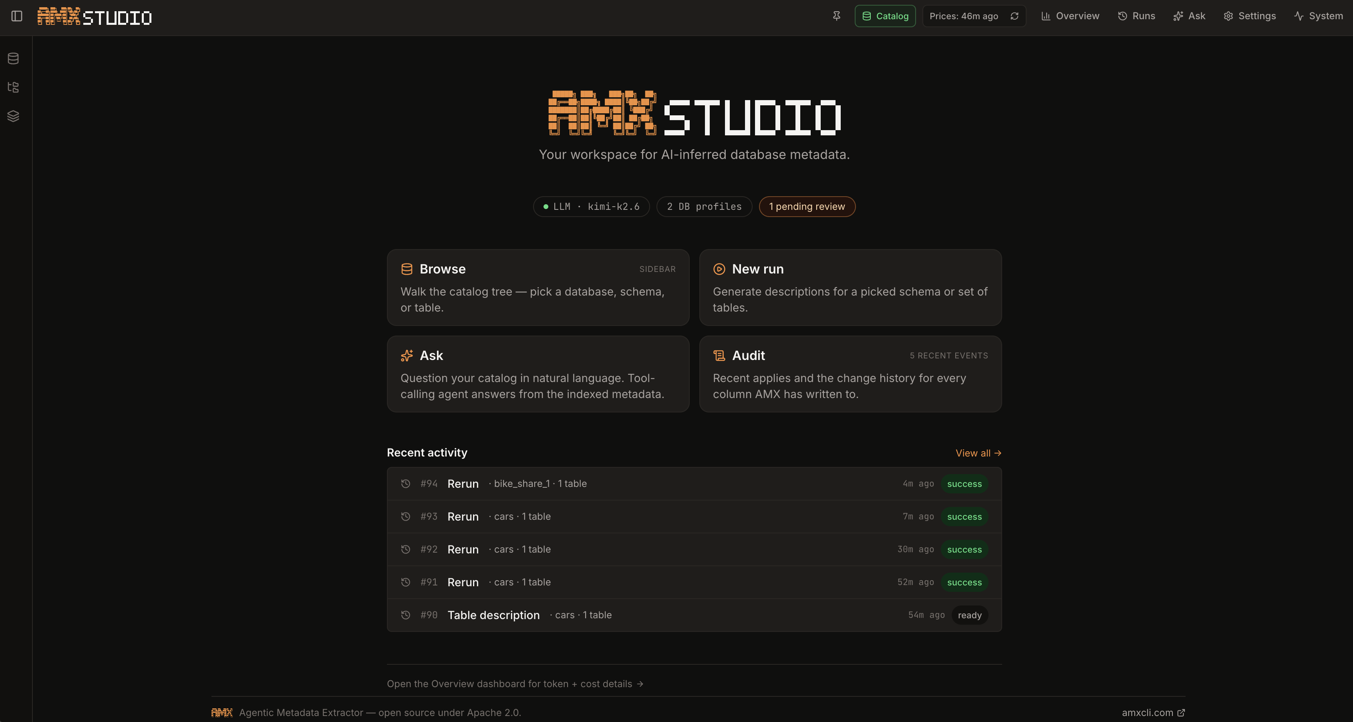Click the ready badge on run #90
Screen dimensions: 1353x722
tap(970, 615)
